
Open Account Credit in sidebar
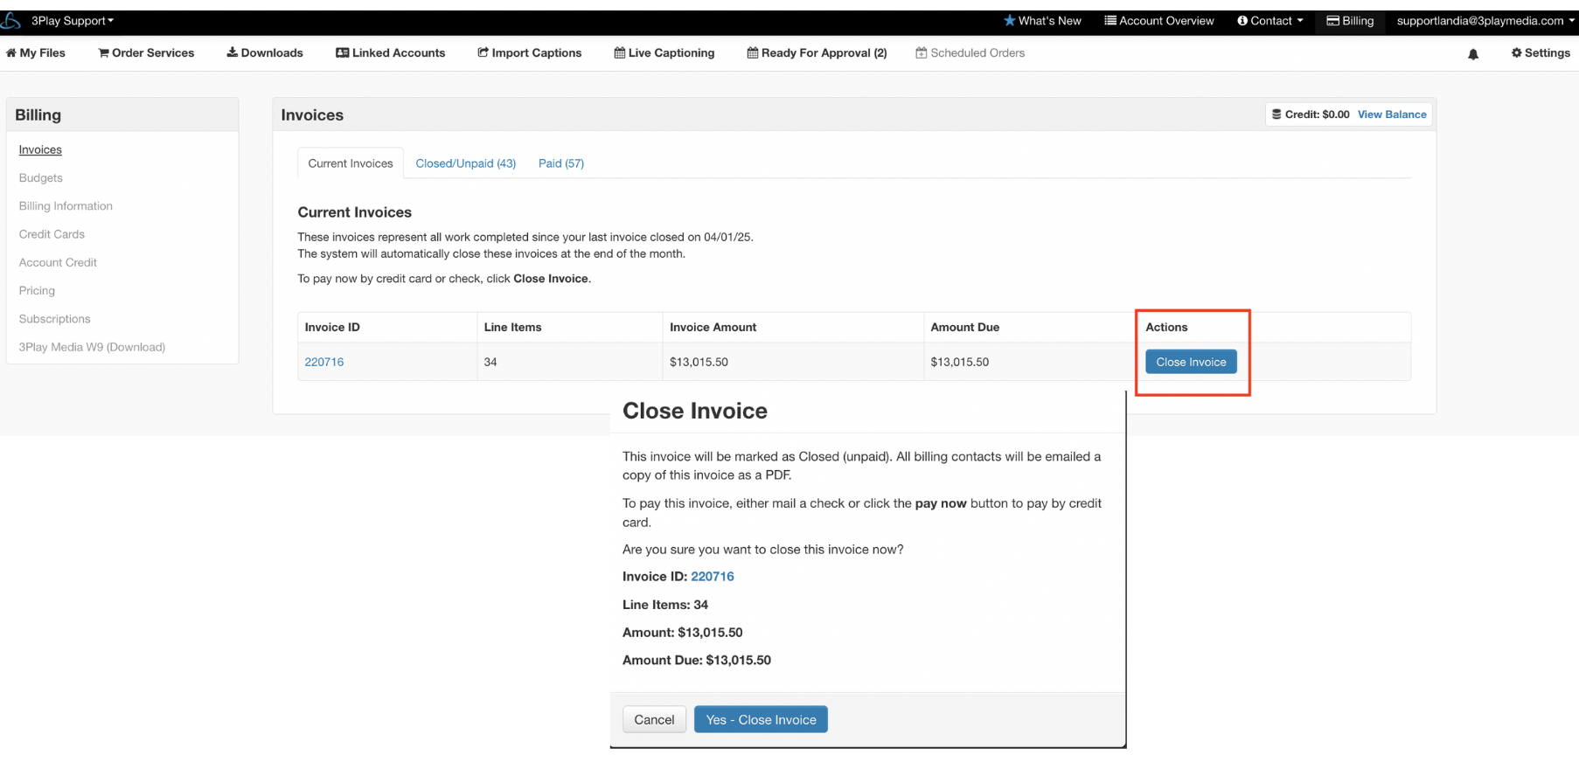click(x=58, y=262)
